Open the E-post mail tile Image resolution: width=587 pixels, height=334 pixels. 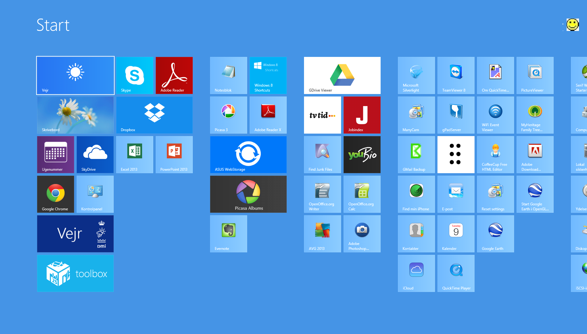click(456, 194)
